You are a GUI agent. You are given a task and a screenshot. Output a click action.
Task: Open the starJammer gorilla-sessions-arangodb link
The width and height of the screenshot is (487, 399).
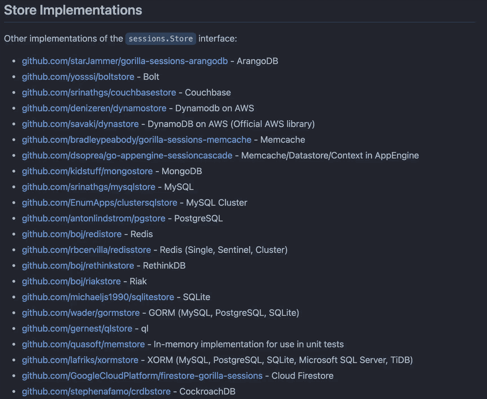point(125,61)
